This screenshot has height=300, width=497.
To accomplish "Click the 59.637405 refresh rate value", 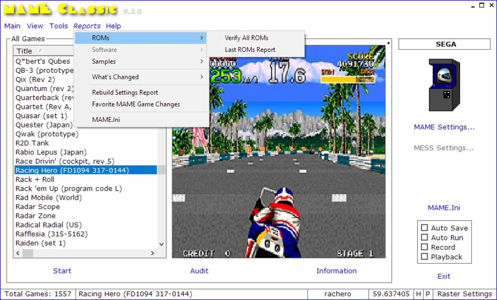I will (391, 294).
